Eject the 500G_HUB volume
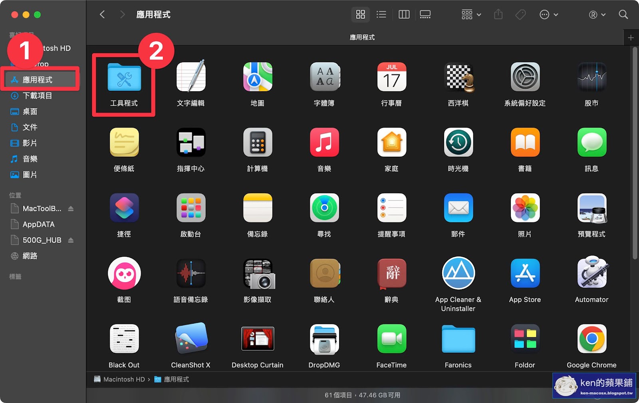Viewport: 639px width, 403px height. click(x=71, y=240)
